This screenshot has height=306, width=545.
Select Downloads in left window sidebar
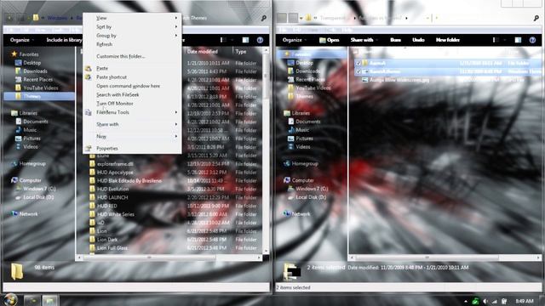35,71
